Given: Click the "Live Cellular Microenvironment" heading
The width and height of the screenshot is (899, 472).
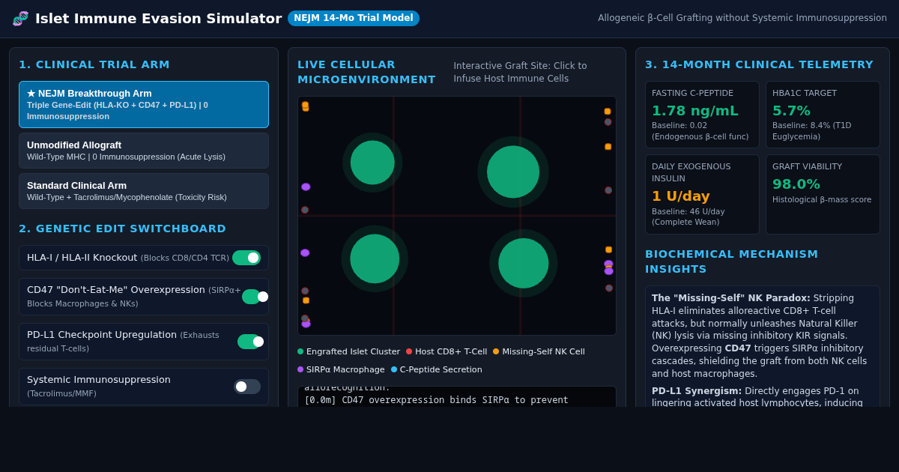Looking at the screenshot, I should pos(366,72).
